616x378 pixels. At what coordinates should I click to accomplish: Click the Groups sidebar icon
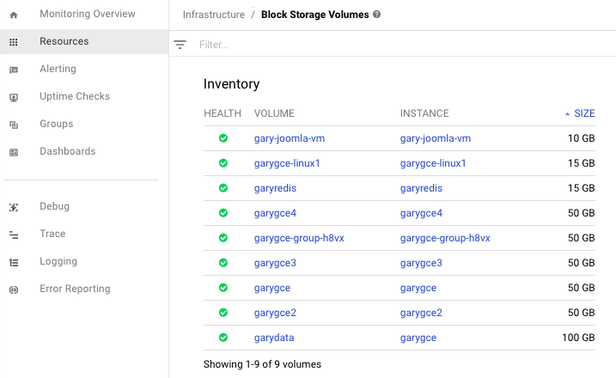point(14,125)
